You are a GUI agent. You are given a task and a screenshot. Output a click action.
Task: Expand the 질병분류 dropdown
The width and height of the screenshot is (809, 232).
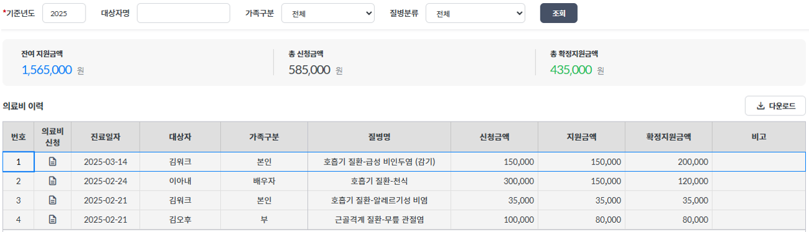pyautogui.click(x=475, y=13)
